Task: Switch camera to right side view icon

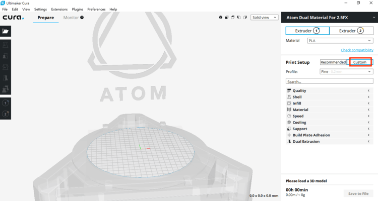Action: pos(245,17)
